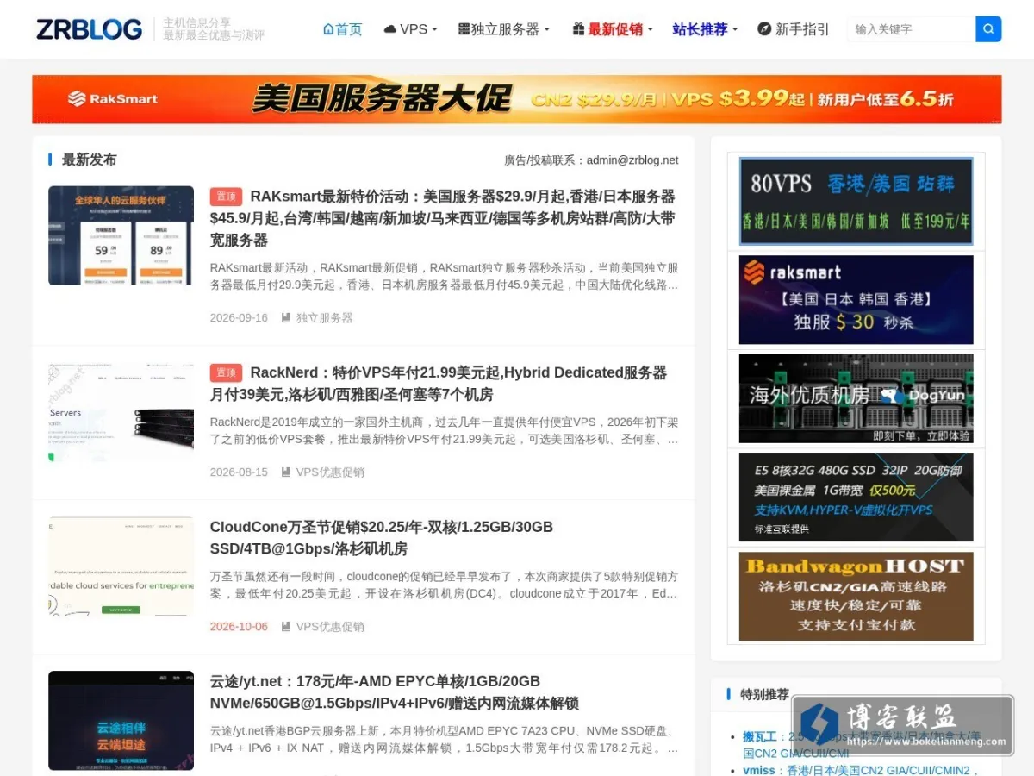
Task: Click the date 2026-08-15
Action: (239, 472)
